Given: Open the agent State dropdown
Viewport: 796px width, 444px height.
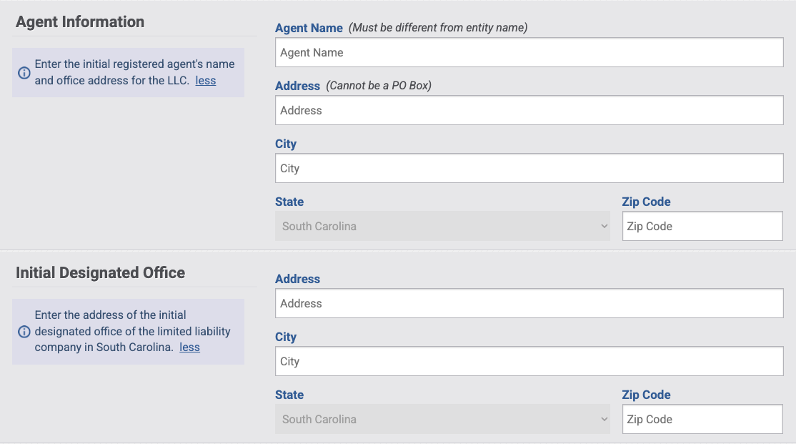Looking at the screenshot, I should [x=442, y=226].
